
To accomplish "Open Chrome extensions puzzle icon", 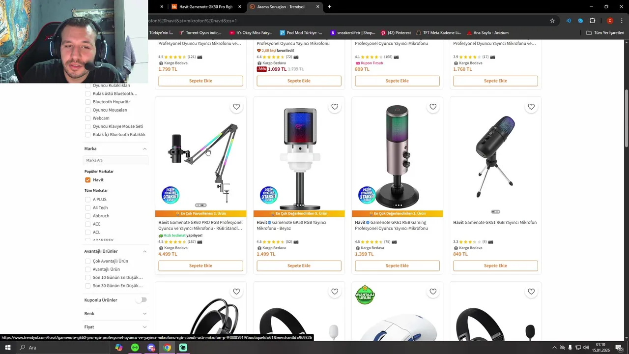I will pyautogui.click(x=592, y=21).
